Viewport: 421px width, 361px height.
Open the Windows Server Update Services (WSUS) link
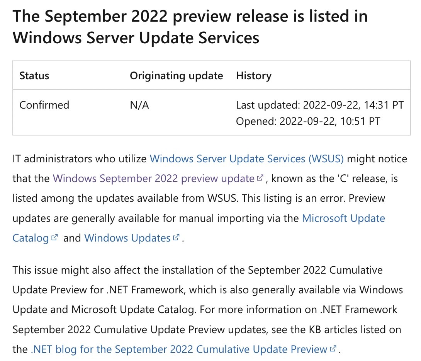pos(246,159)
